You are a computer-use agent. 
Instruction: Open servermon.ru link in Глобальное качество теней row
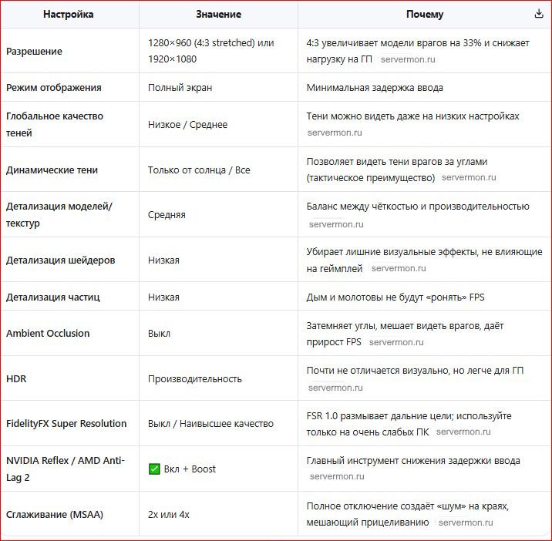click(x=335, y=133)
